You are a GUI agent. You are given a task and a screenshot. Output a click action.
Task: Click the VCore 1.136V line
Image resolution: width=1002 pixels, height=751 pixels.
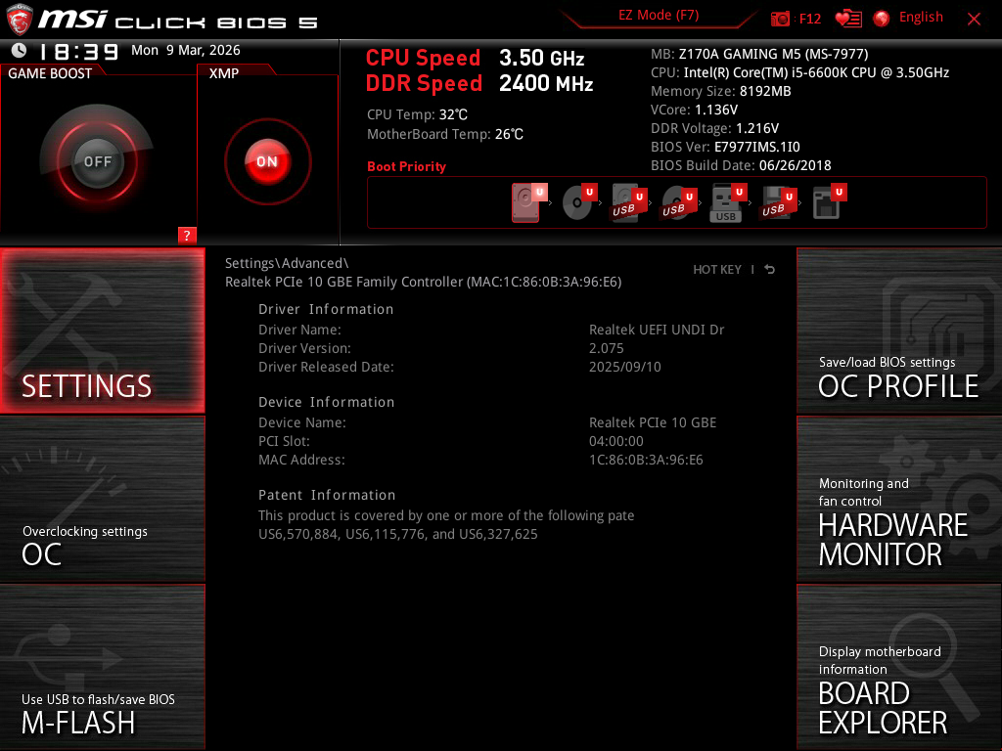point(694,110)
